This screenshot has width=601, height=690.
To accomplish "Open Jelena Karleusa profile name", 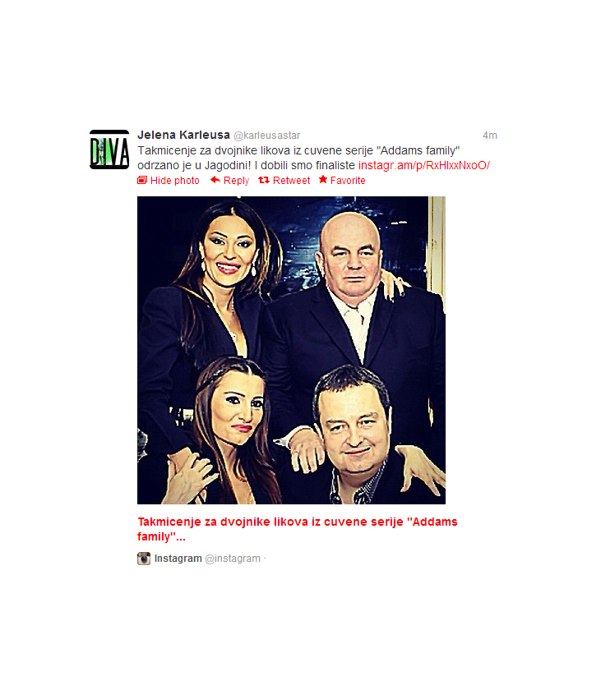I will (x=183, y=135).
